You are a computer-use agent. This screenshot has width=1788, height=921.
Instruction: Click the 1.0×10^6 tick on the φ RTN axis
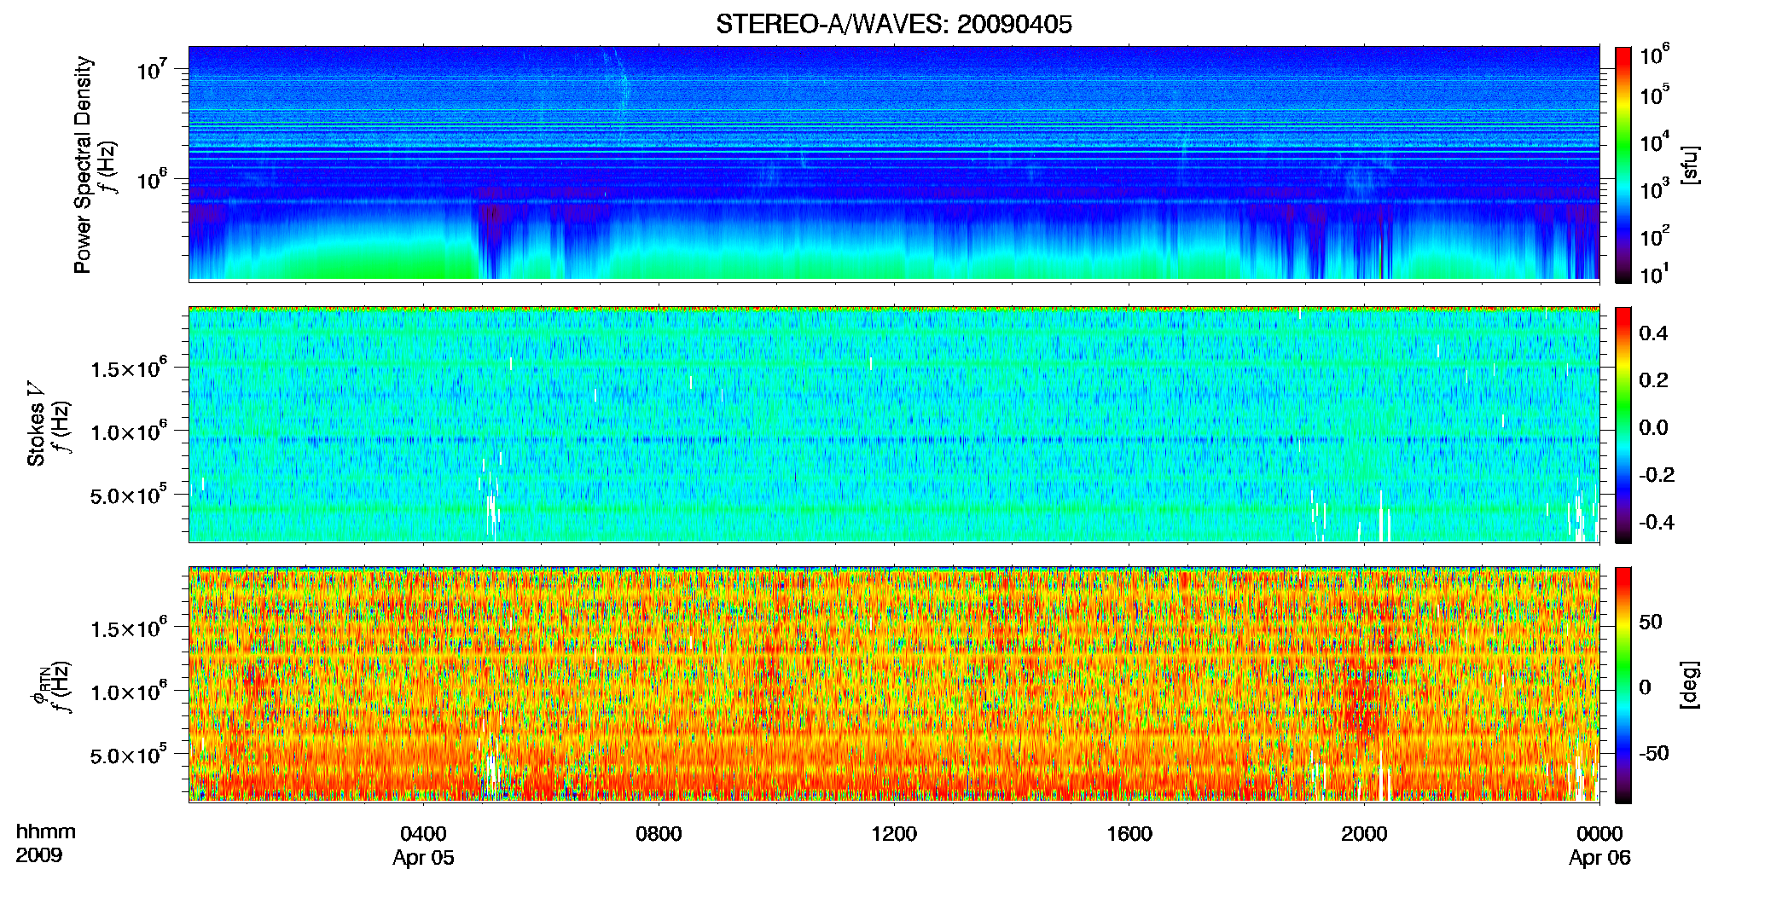point(128,691)
